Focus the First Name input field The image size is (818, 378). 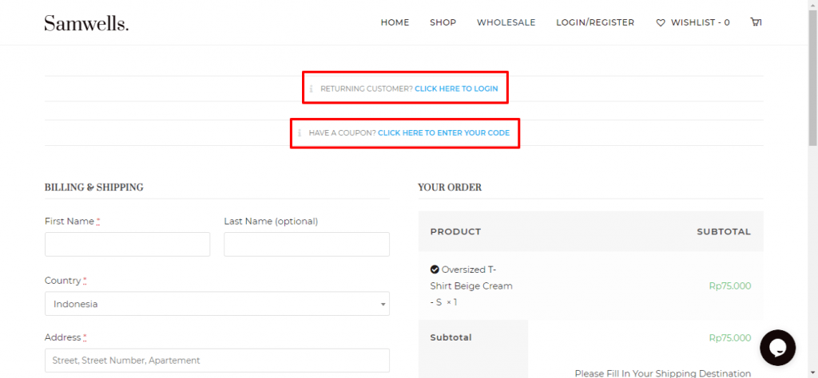(127, 244)
